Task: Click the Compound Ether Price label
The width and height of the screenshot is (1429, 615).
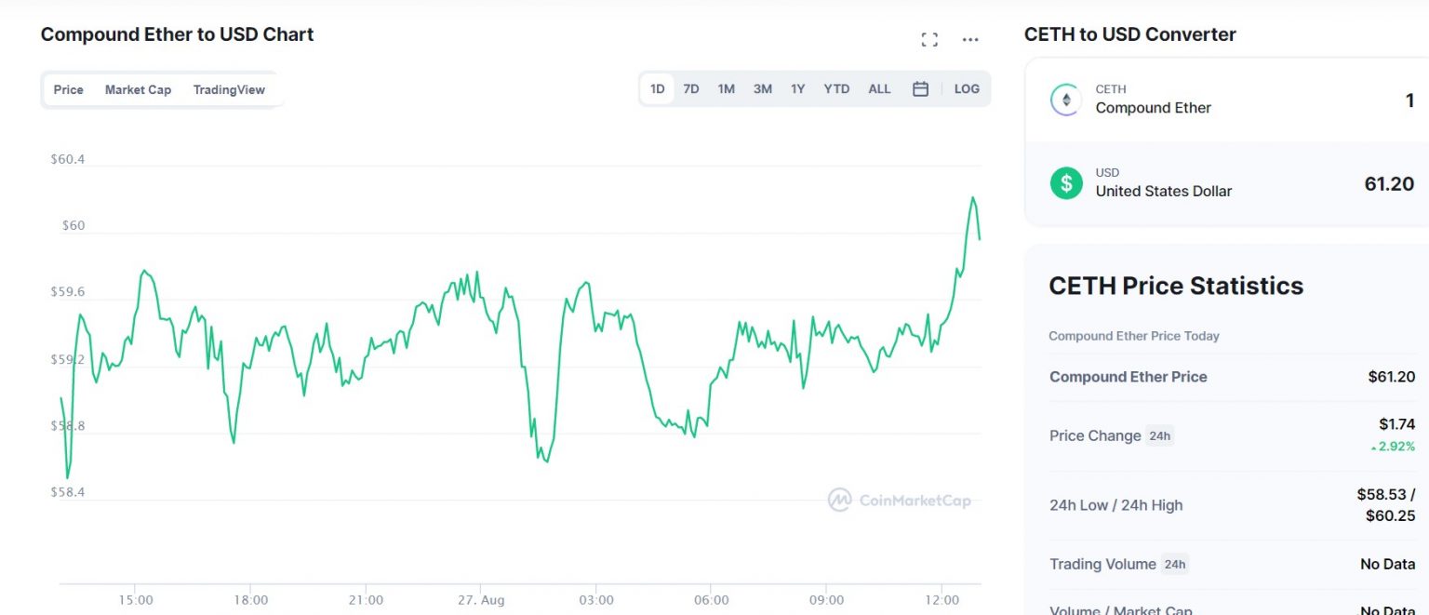Action: (x=1129, y=377)
